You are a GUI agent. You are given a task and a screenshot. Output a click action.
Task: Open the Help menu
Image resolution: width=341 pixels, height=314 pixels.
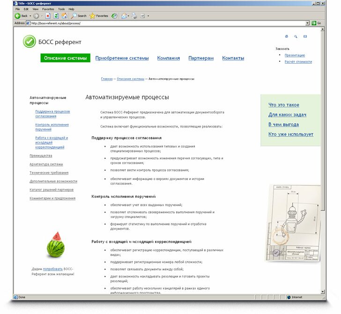(x=71, y=9)
